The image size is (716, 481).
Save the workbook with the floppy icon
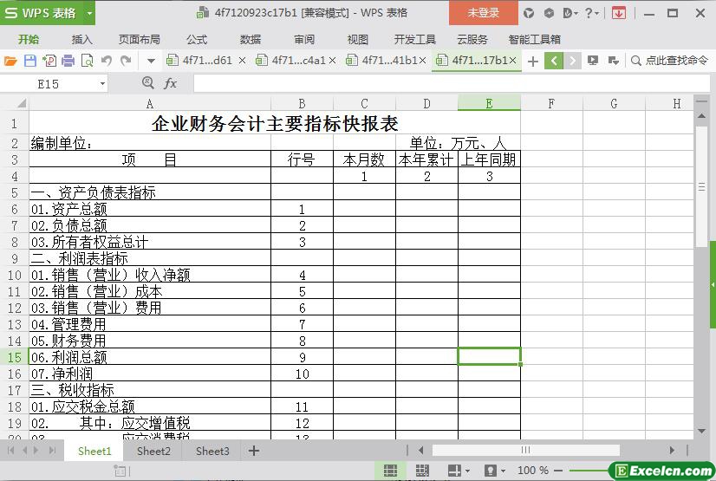click(29, 61)
